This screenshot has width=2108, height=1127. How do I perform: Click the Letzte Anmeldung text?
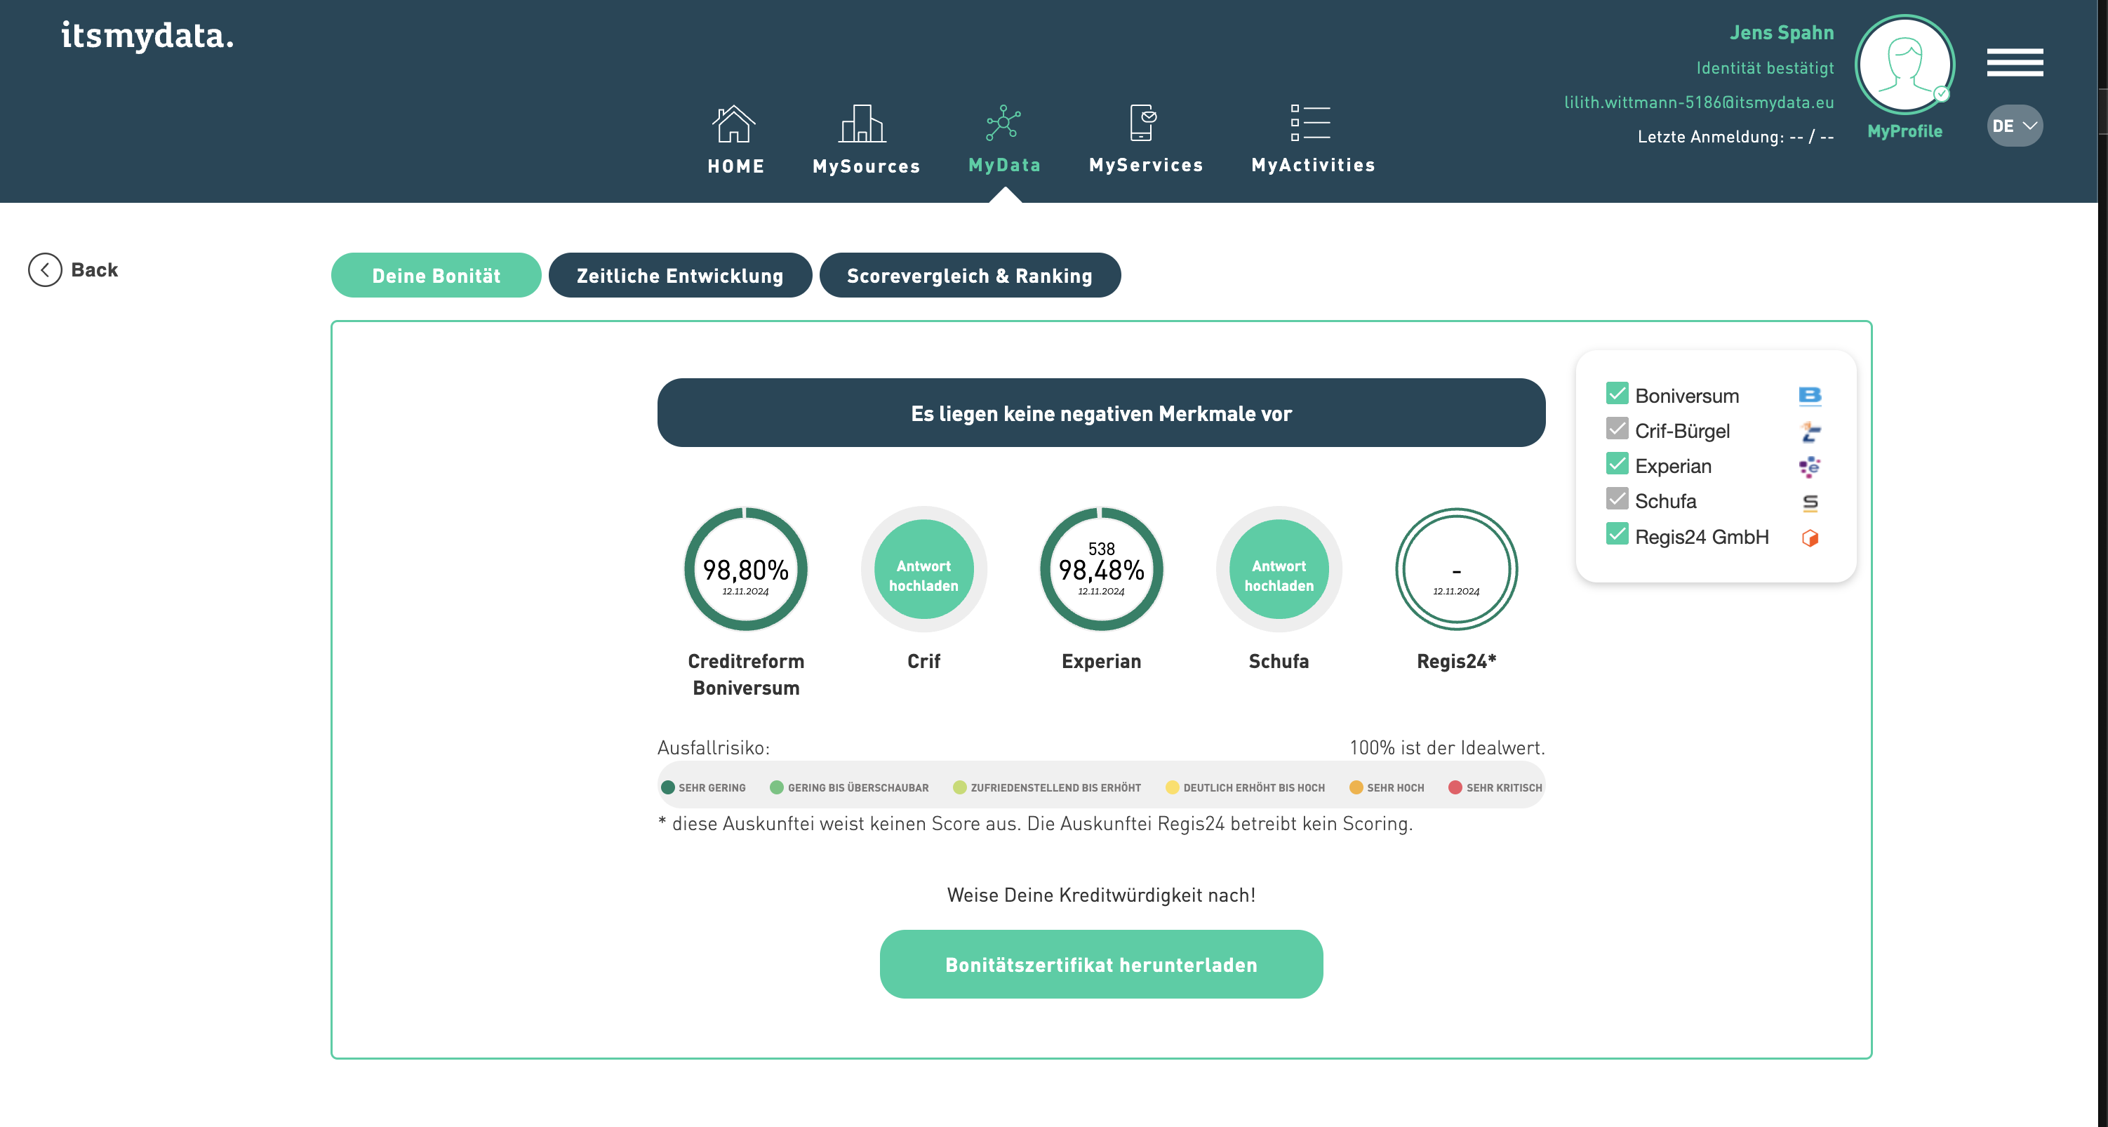point(1735,137)
